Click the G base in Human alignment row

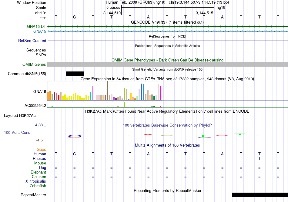tap(75, 154)
